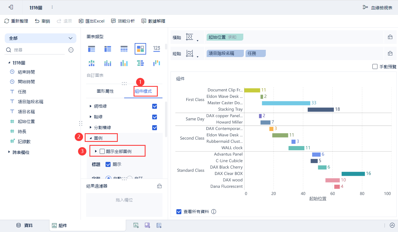Open the more options circle icon beside search

pyautogui.click(x=71, y=50)
